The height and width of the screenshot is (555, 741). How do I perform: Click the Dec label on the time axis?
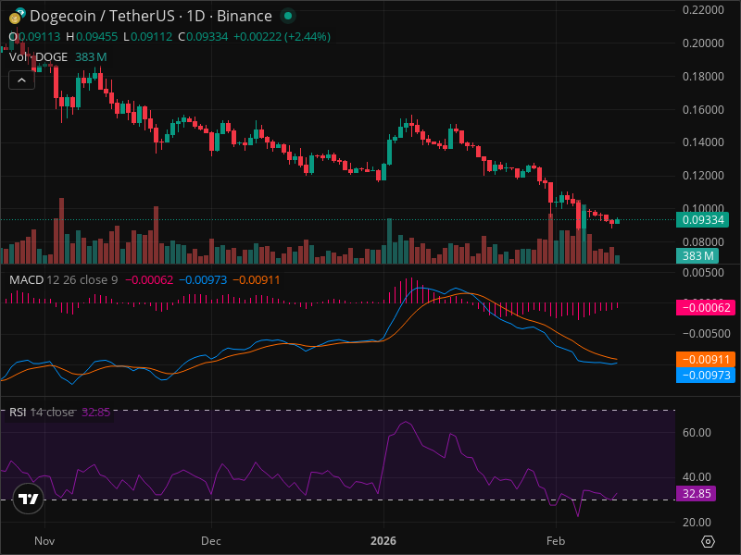click(211, 541)
